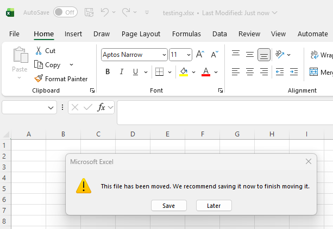Open Font settings dialog launcher

[x=221, y=90]
